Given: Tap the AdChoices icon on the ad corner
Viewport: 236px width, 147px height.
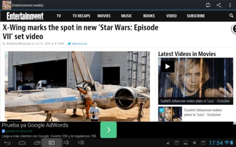Looking at the screenshot, I should (235, 123).
